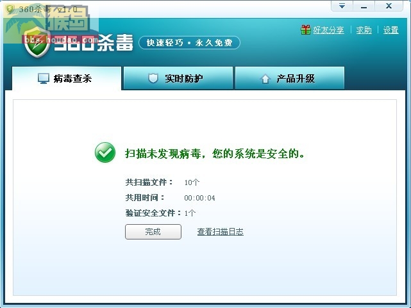Click the 共扫描文件 value 10个

(x=192, y=182)
